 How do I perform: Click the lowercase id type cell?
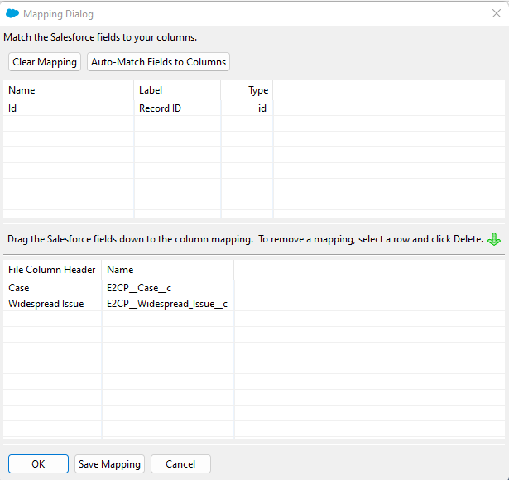pyautogui.click(x=247, y=108)
